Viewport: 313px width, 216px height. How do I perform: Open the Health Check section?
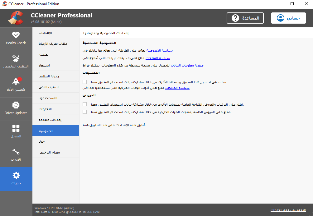(x=16, y=39)
